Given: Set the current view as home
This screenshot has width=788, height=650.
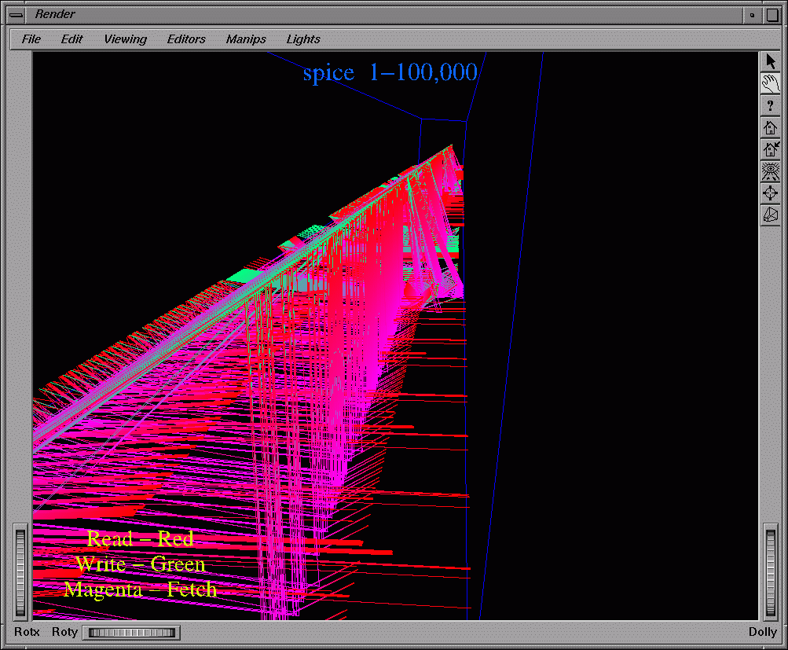Looking at the screenshot, I should coord(771,149).
